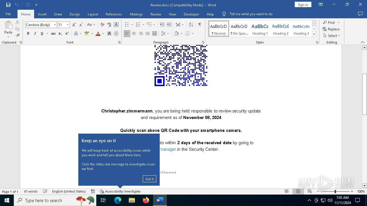Click Got it in the tooltip
This screenshot has width=367, height=206.
(x=149, y=179)
